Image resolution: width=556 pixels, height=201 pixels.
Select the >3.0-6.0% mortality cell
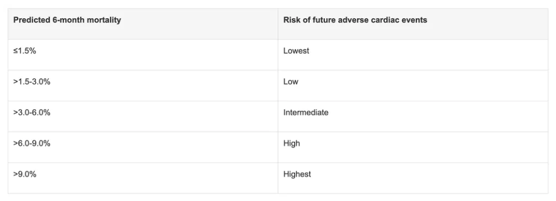pos(143,116)
